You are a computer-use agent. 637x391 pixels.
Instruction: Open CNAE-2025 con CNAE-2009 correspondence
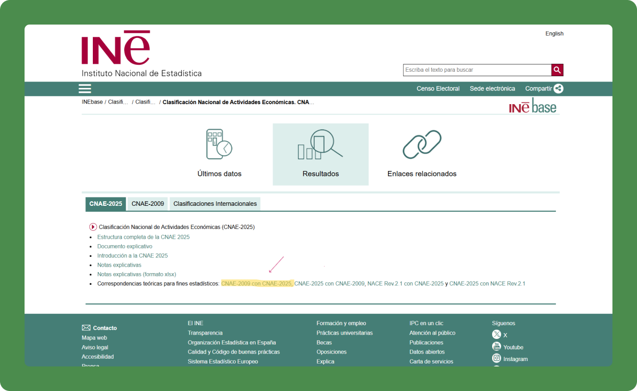click(x=330, y=283)
